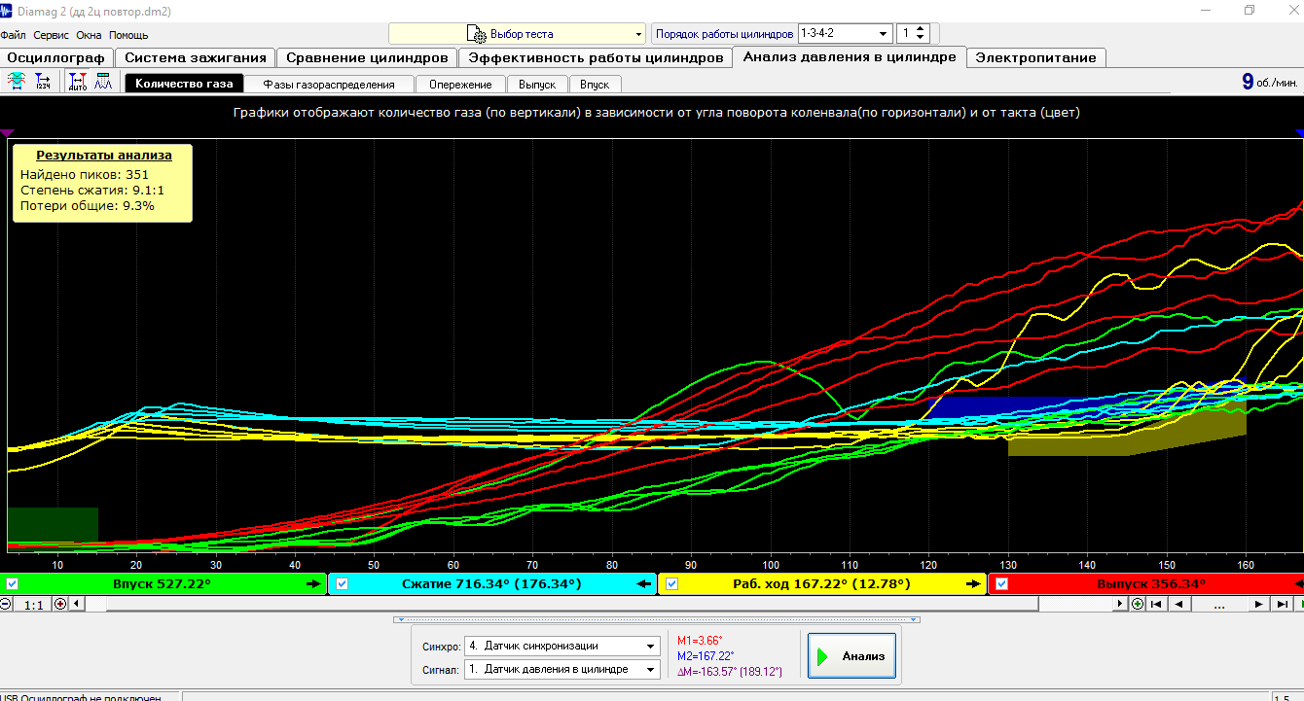Switch to the Система зажигания tab
This screenshot has height=701, width=1304.
pos(195,57)
